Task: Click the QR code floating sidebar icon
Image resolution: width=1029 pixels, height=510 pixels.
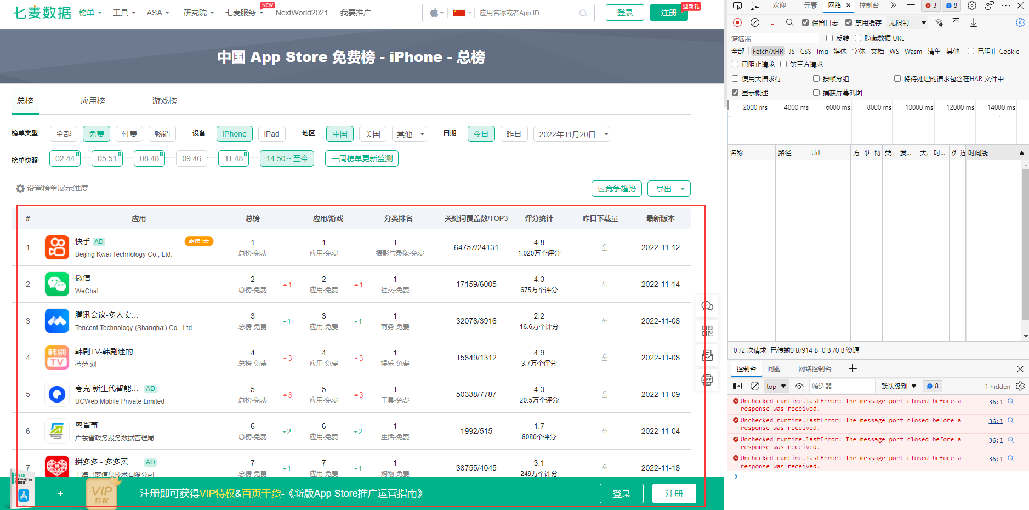Action: 707,331
